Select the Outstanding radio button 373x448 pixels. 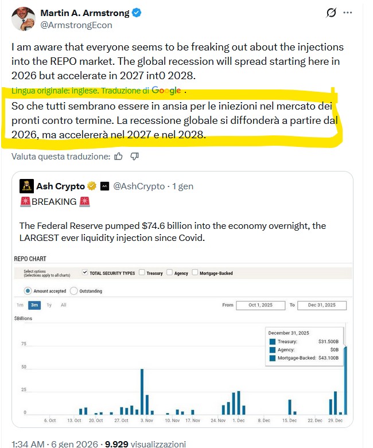point(74,291)
